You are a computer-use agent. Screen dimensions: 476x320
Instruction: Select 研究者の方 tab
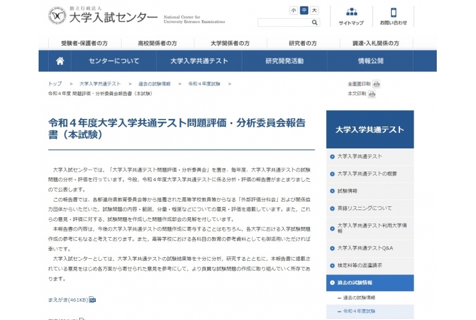(303, 44)
